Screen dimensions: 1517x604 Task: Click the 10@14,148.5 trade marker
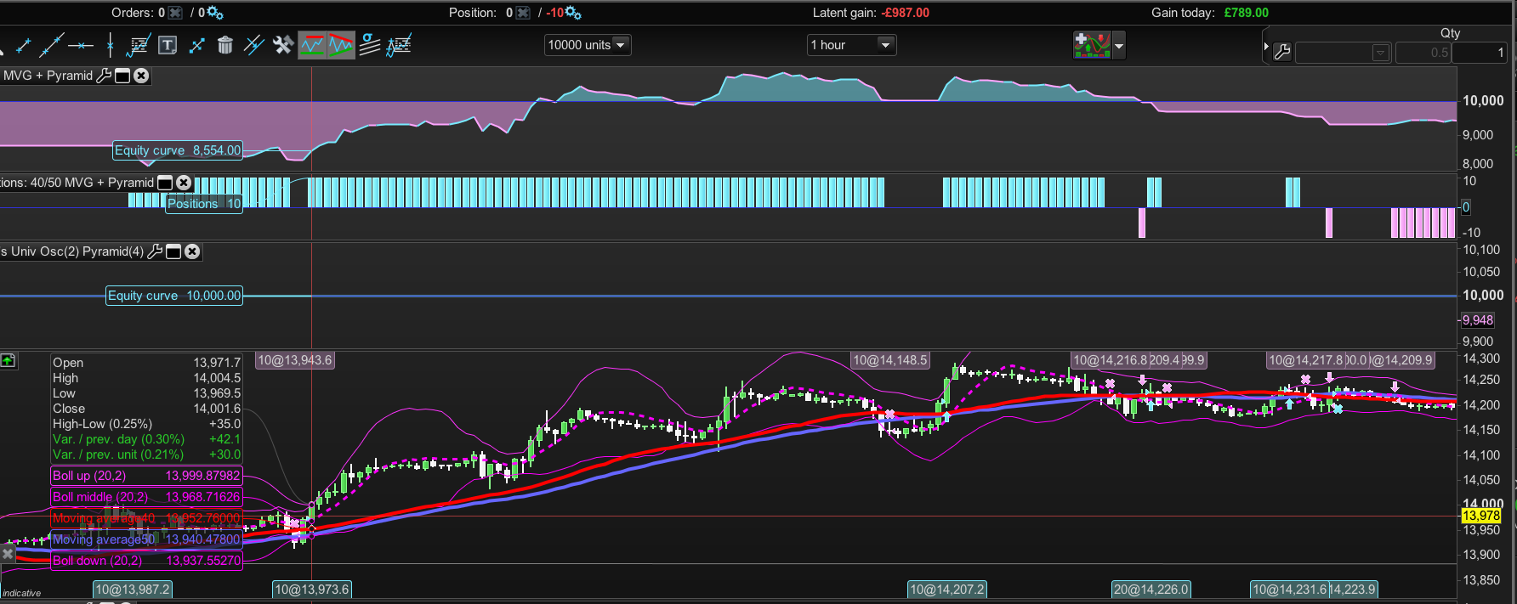pyautogui.click(x=890, y=360)
